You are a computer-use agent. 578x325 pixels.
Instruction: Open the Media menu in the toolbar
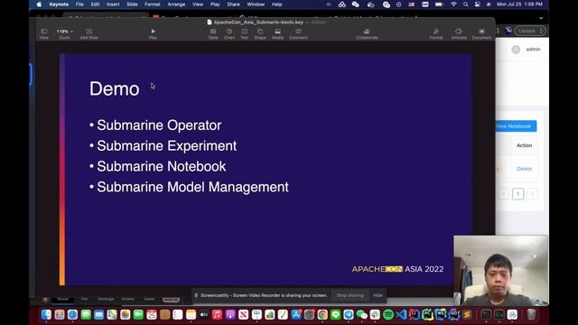pyautogui.click(x=277, y=33)
